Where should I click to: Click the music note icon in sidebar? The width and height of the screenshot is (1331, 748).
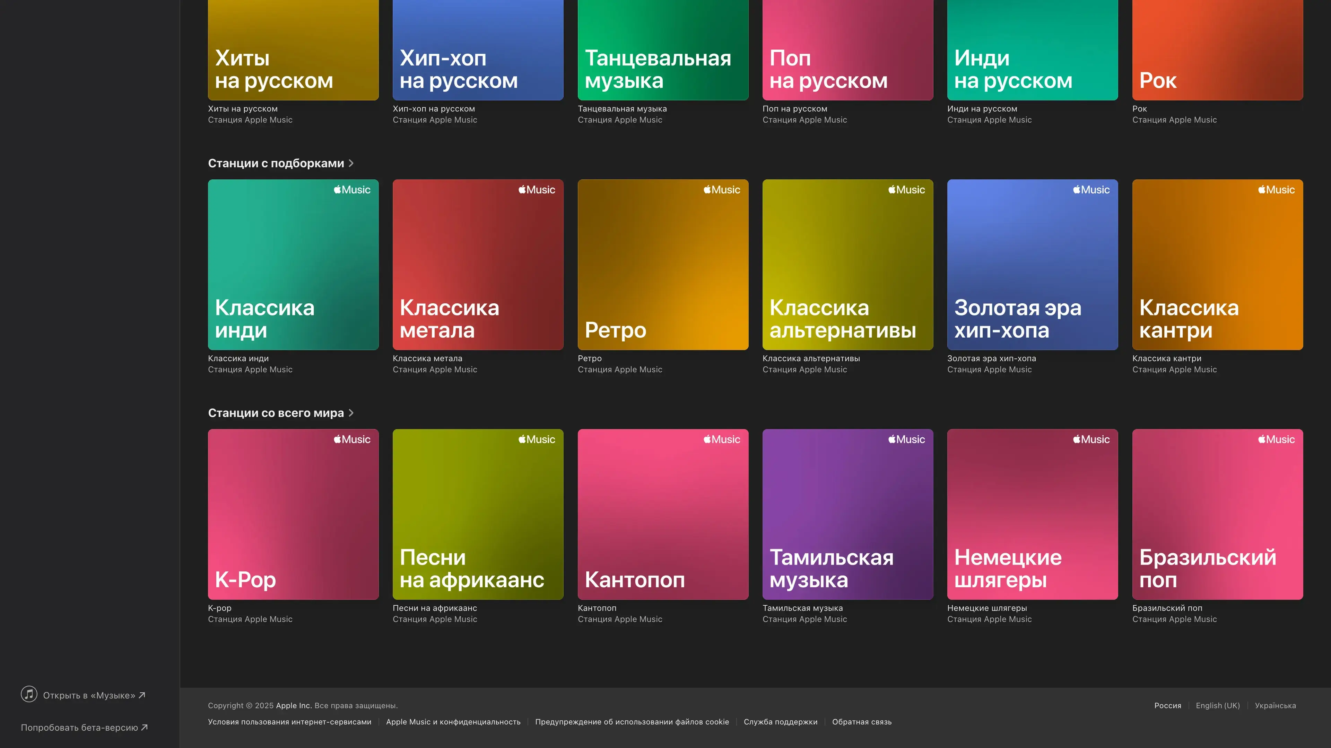29,694
